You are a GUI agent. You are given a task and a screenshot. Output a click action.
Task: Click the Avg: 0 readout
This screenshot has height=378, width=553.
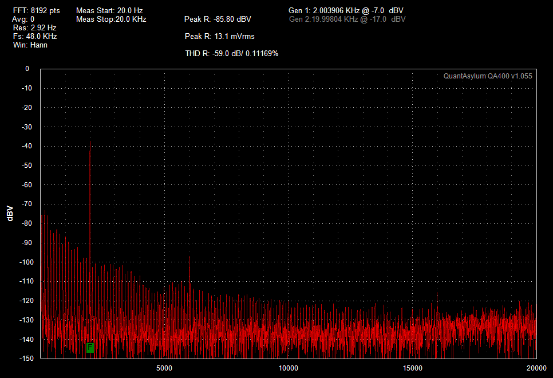[23, 19]
